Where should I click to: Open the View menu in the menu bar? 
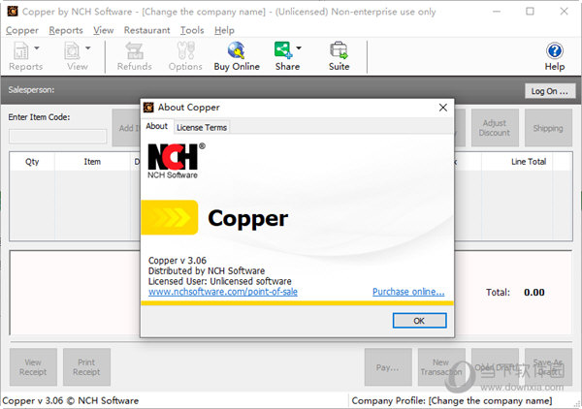tap(103, 30)
